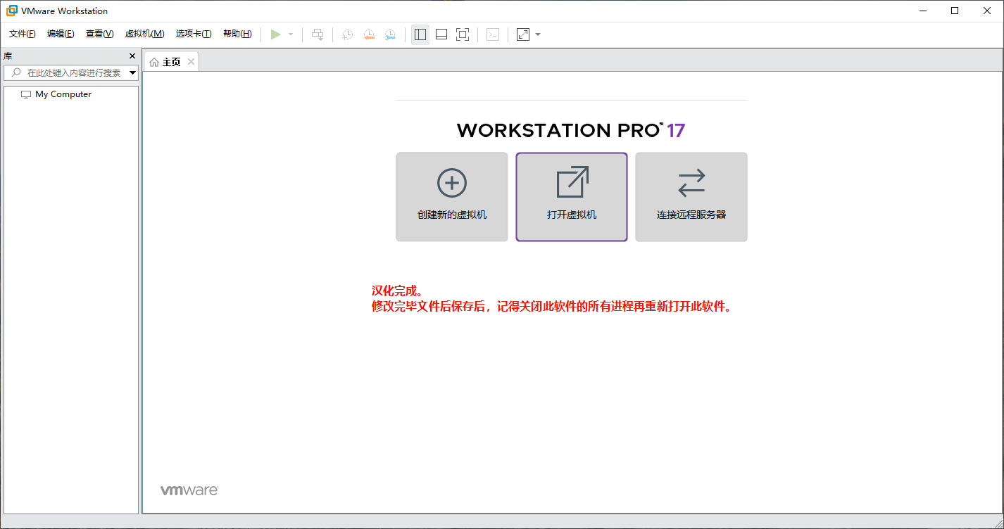Click the take snapshot clock icon

point(347,34)
